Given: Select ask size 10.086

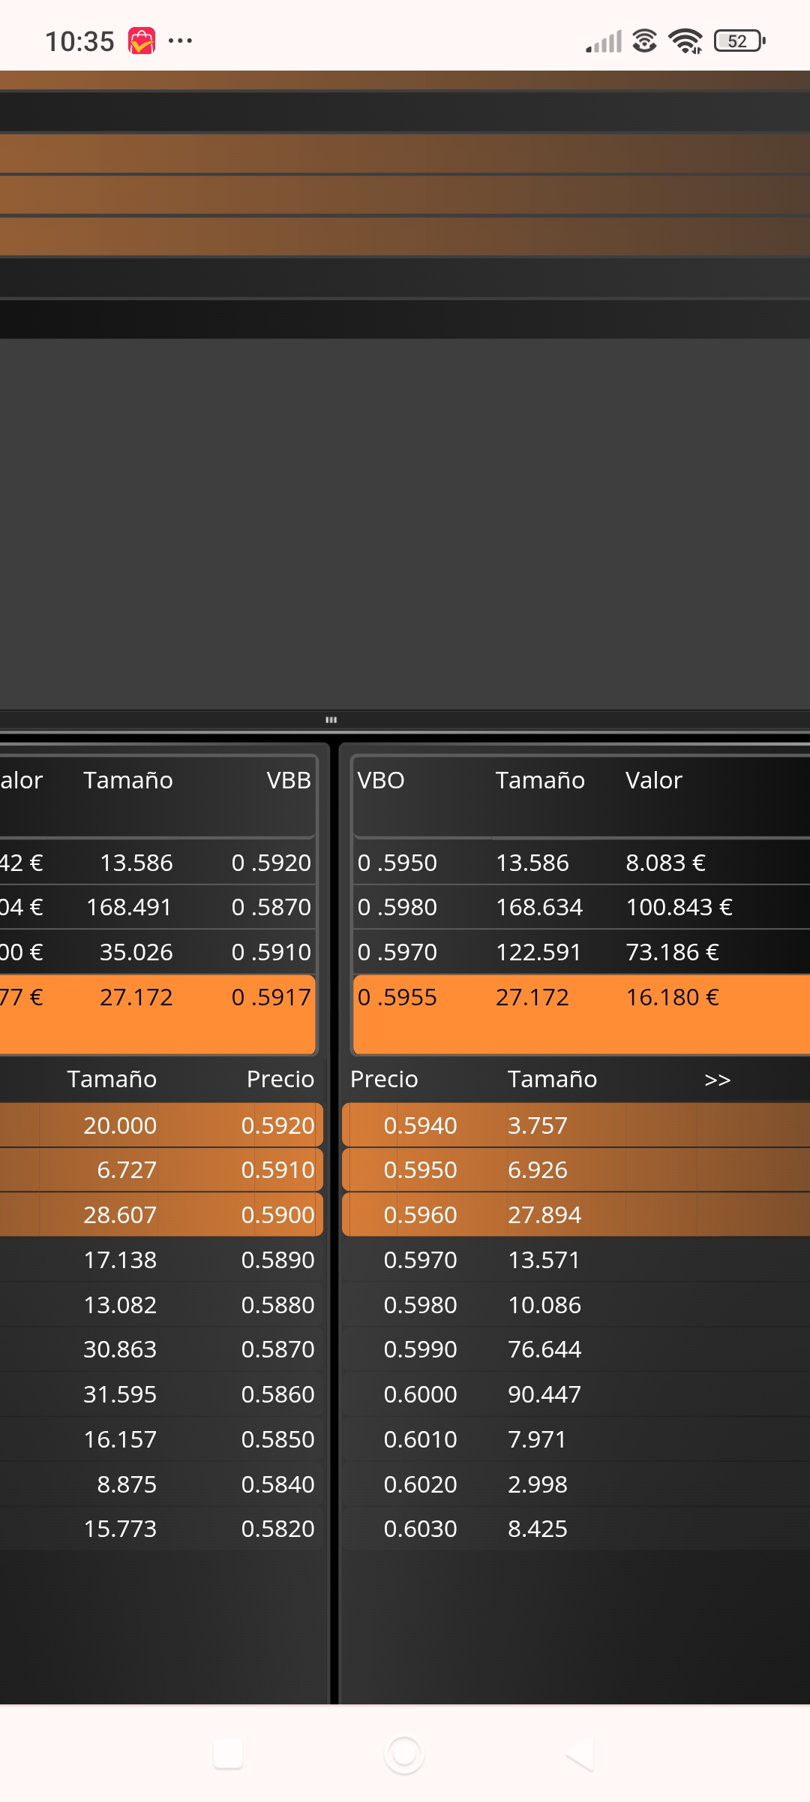Looking at the screenshot, I should point(544,1305).
